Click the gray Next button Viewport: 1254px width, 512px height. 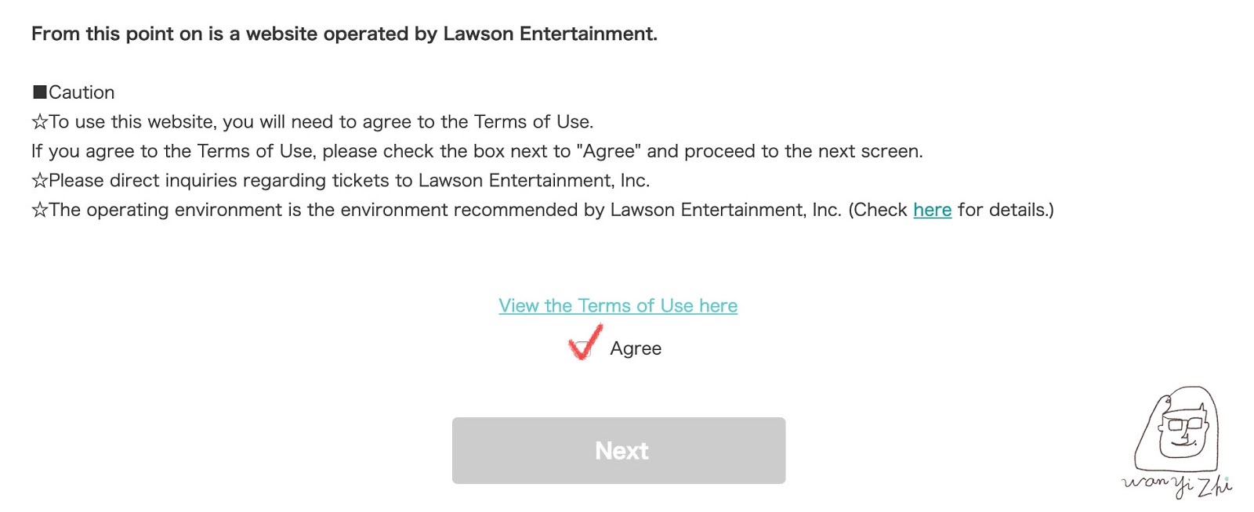click(x=618, y=450)
